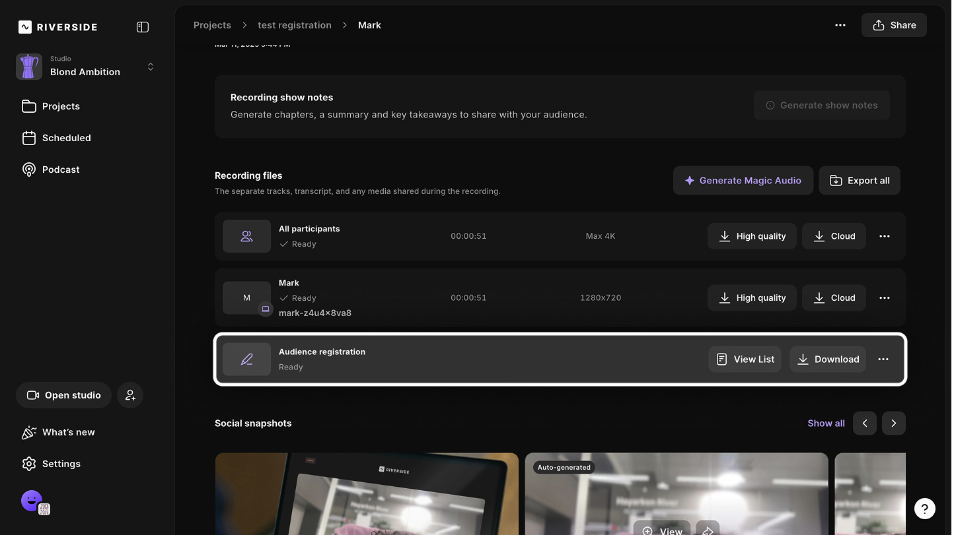Open the Auto-generated snapshot thumbnail
954x535 pixels.
pyautogui.click(x=676, y=495)
